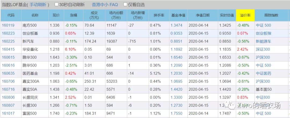Open the 创业板指 tracking index link
Viewport: 290px width, 118px height.
(264, 33)
